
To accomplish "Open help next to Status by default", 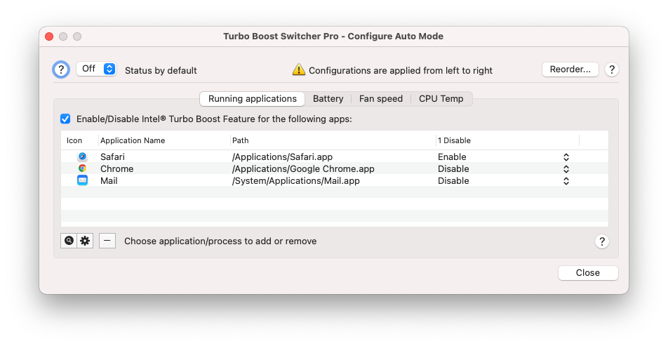I will [61, 69].
